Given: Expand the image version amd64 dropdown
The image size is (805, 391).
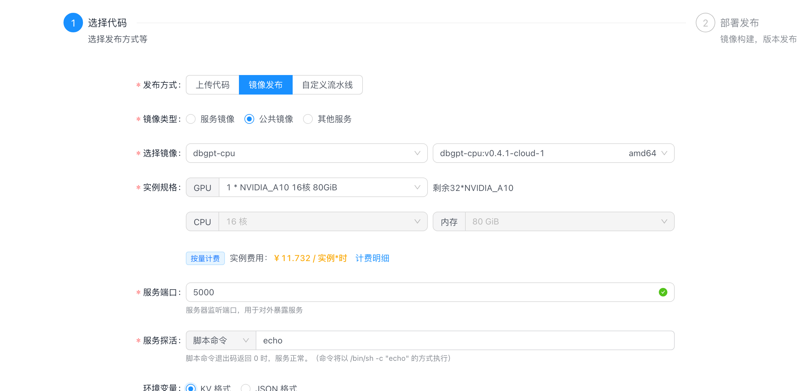Looking at the screenshot, I should (x=553, y=153).
